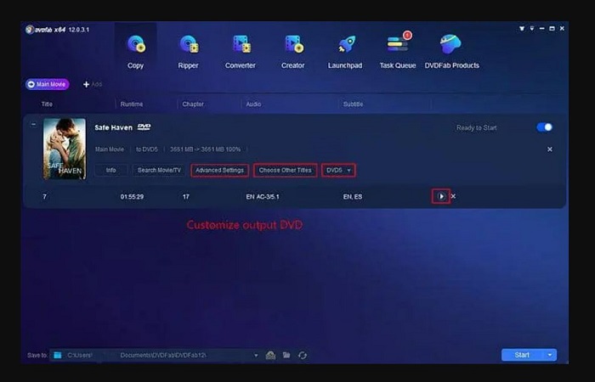Open the DVD5 output size dropdown
595x382 pixels.
point(338,170)
